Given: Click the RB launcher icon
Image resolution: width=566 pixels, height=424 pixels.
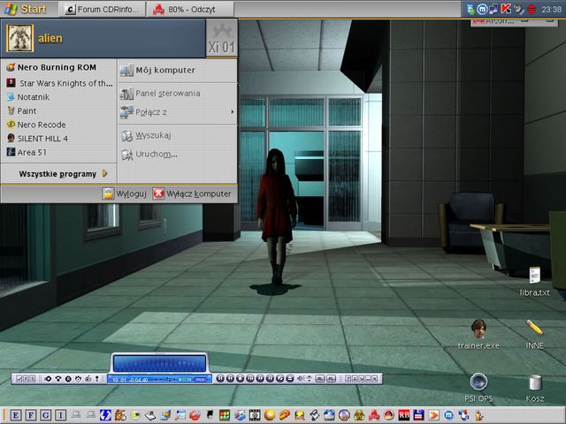Looking at the screenshot, I should (x=403, y=415).
